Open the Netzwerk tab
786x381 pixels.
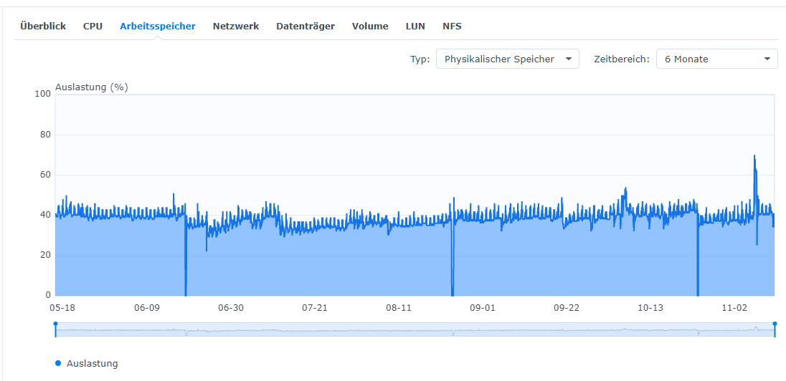click(236, 26)
